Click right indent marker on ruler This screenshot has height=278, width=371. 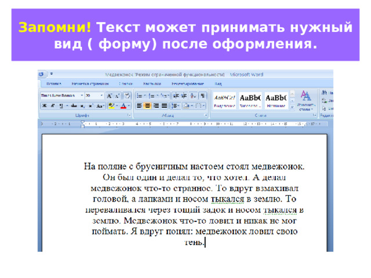coord(305,125)
